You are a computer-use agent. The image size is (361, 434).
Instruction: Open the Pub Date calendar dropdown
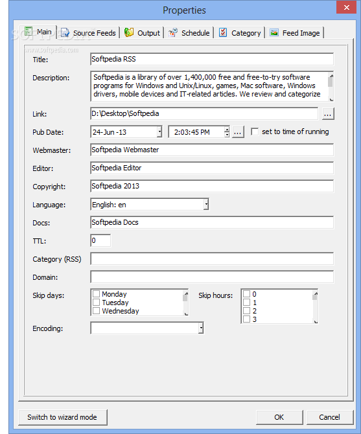click(x=159, y=131)
